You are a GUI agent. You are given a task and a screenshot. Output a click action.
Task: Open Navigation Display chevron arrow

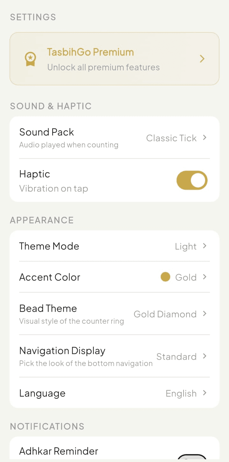pyautogui.click(x=205, y=356)
